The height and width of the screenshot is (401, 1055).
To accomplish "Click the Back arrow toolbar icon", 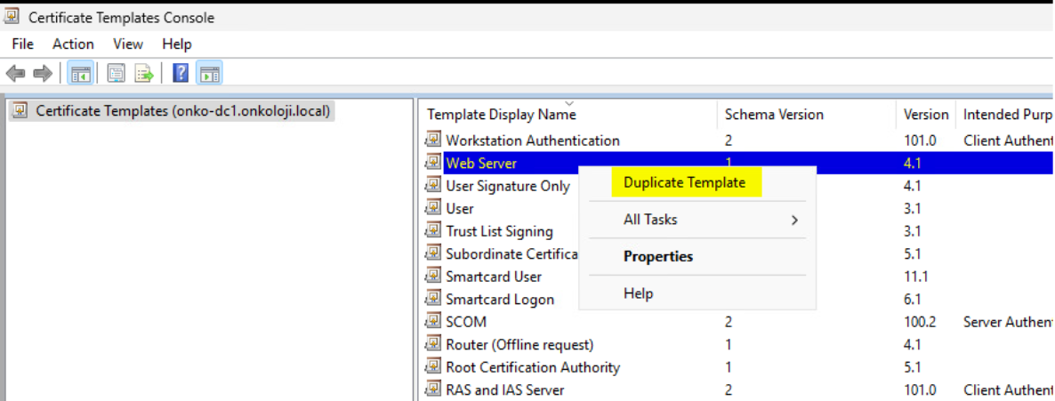I will pyautogui.click(x=16, y=73).
